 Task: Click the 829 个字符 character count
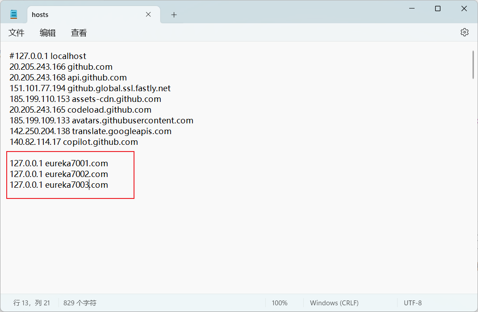click(x=80, y=303)
